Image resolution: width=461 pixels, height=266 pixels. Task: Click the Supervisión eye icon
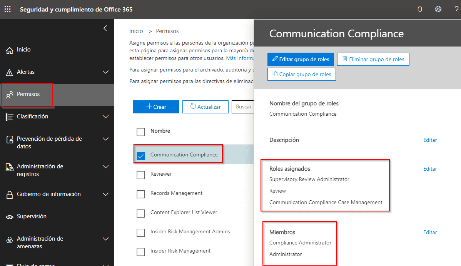pos(9,217)
